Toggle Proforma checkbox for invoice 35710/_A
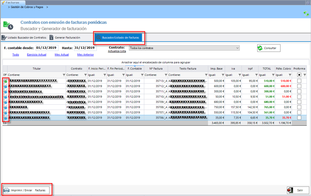The height and width of the screenshot is (196, 311). tap(299, 97)
